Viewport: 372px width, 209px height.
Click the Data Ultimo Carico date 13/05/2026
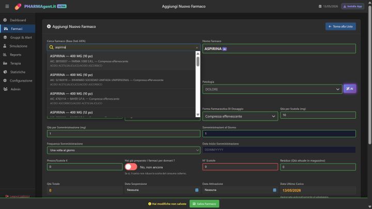(x=291, y=190)
